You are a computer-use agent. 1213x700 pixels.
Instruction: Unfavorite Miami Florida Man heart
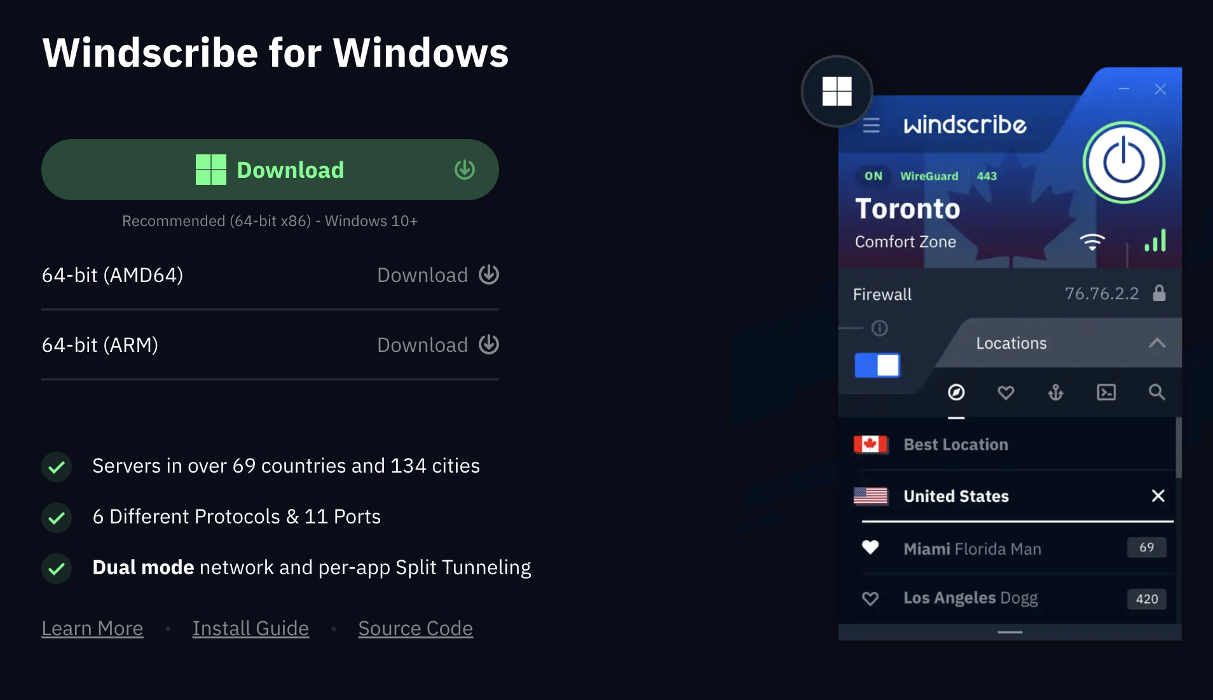(x=870, y=548)
